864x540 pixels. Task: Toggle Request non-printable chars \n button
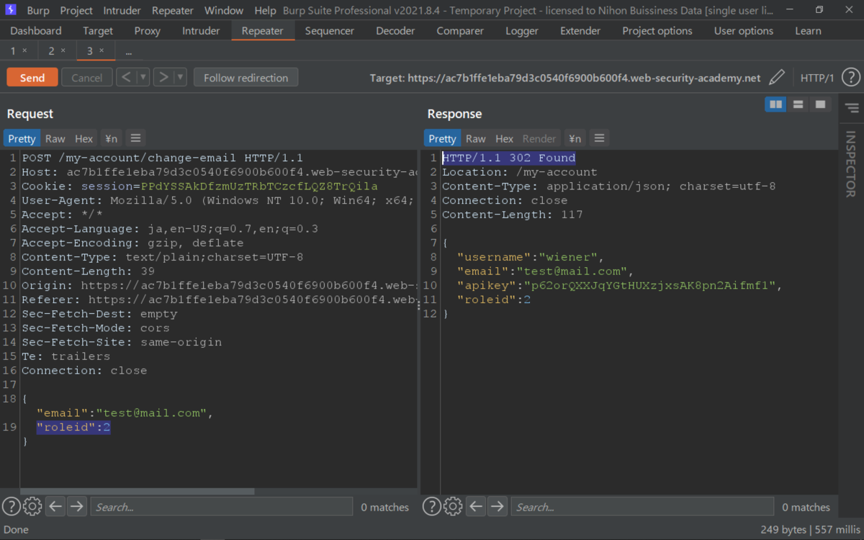coord(111,138)
